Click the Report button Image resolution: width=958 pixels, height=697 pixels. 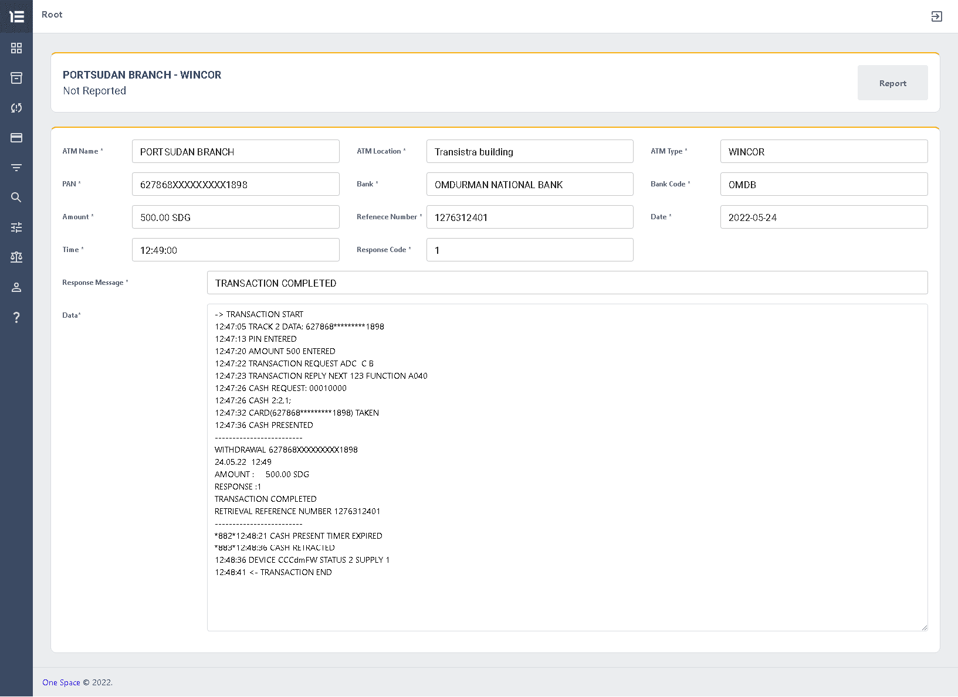click(892, 83)
